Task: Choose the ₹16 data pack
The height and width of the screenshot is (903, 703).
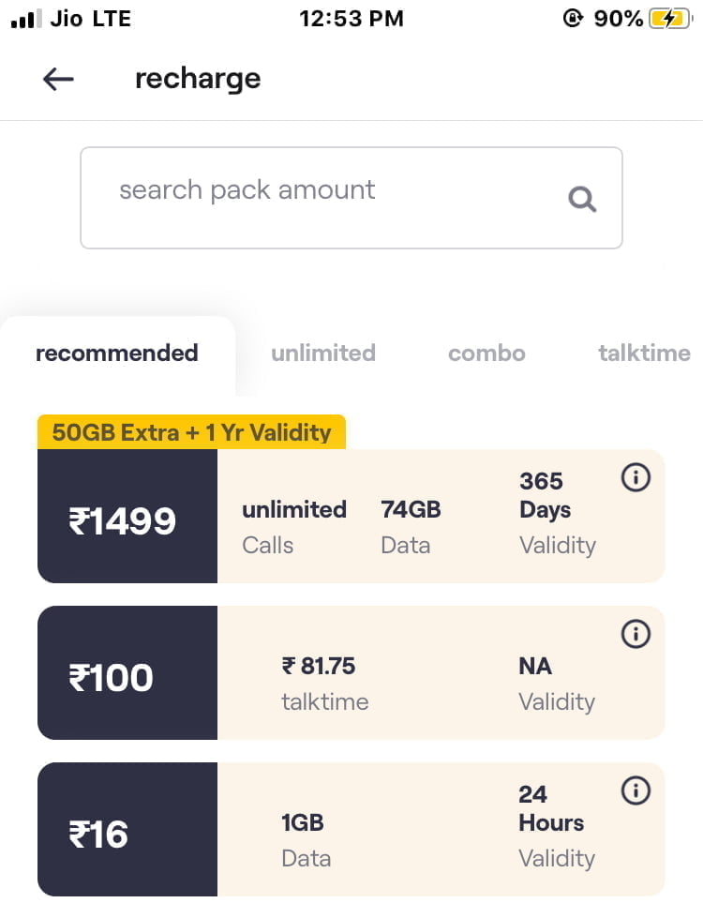Action: (x=351, y=829)
